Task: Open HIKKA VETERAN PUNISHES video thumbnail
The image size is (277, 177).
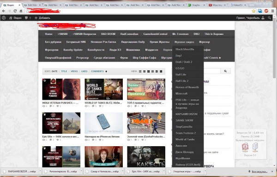Action: tap(61, 89)
